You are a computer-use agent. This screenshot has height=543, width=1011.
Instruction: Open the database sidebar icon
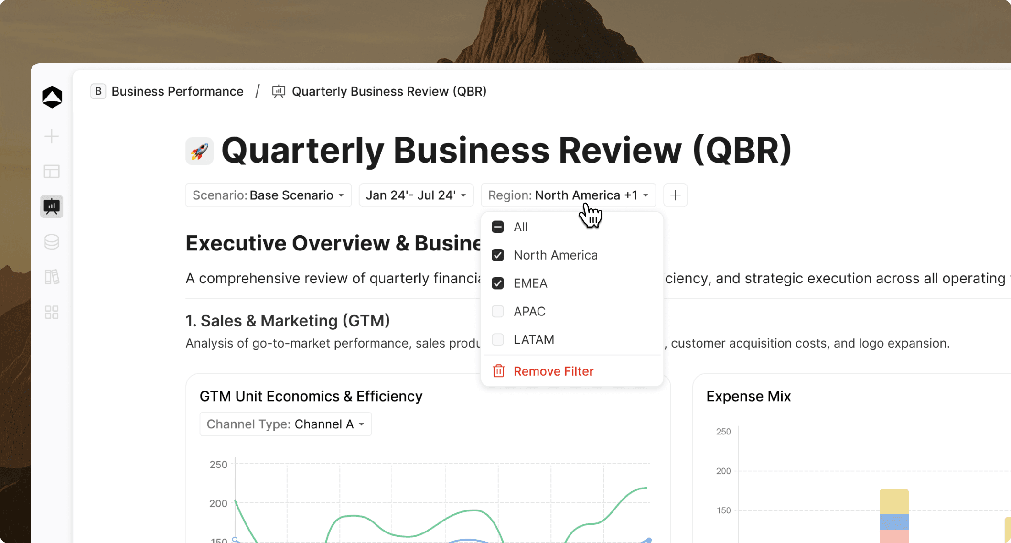pyautogui.click(x=52, y=242)
